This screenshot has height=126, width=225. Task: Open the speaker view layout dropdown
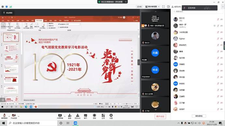152,6
